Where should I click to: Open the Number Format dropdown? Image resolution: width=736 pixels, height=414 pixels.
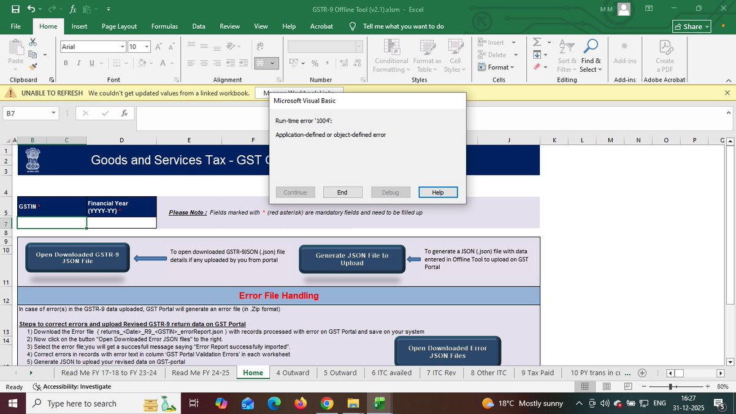tap(359, 47)
